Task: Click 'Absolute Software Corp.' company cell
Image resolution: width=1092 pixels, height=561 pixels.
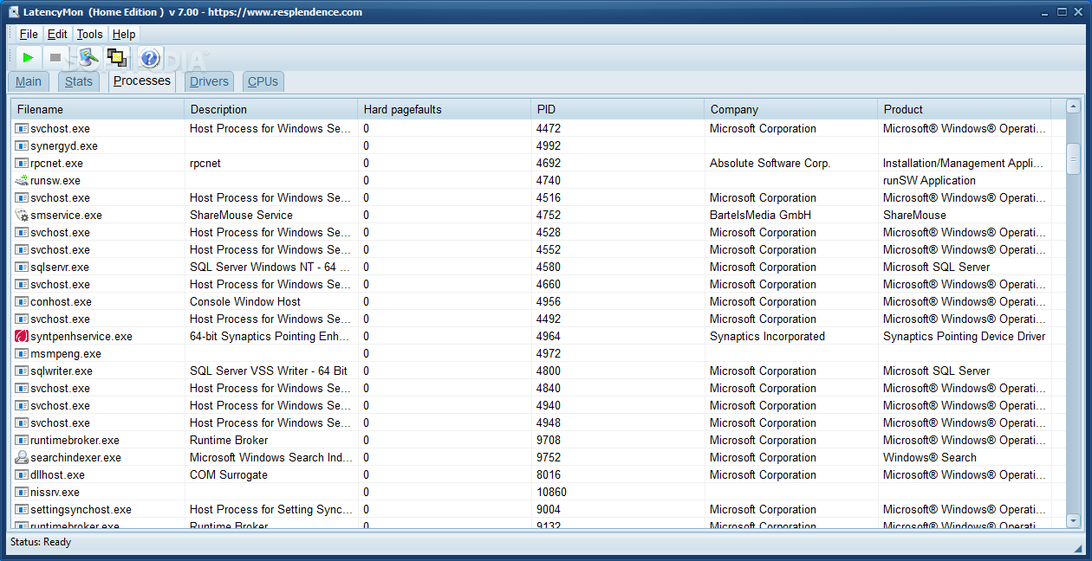Action: click(x=770, y=163)
